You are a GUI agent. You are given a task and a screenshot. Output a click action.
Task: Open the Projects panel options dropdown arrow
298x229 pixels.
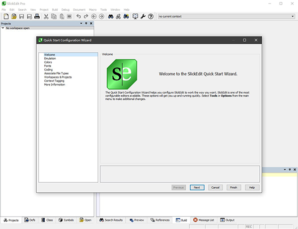(x=81, y=23)
